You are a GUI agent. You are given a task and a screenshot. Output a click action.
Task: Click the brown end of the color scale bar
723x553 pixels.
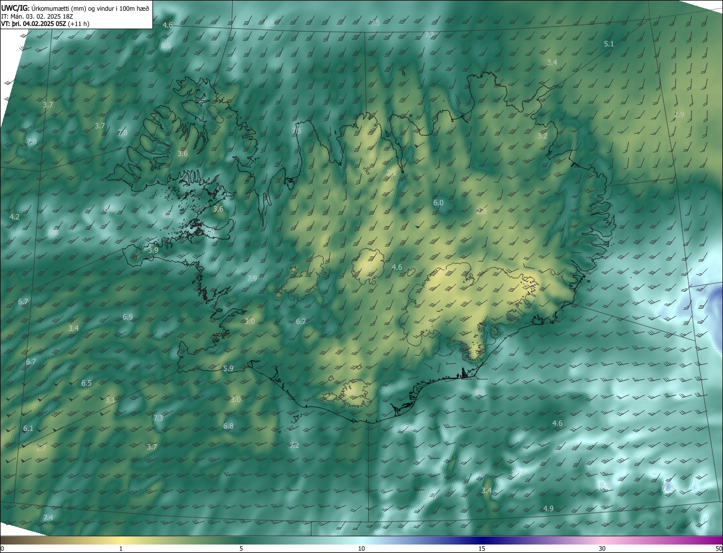tap(6, 540)
